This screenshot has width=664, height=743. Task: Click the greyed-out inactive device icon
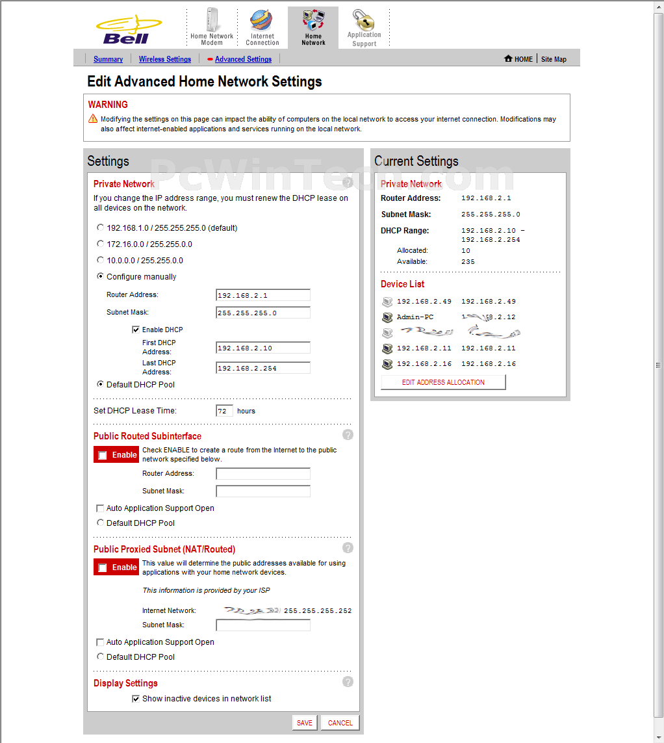[x=387, y=333]
